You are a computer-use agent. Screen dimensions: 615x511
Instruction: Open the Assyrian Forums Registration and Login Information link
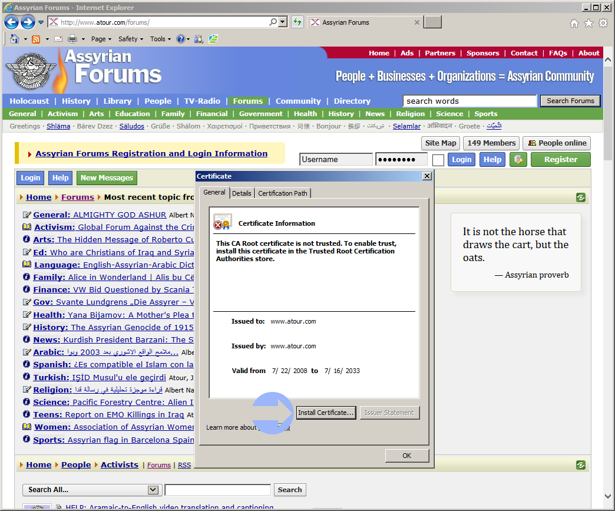[151, 153]
